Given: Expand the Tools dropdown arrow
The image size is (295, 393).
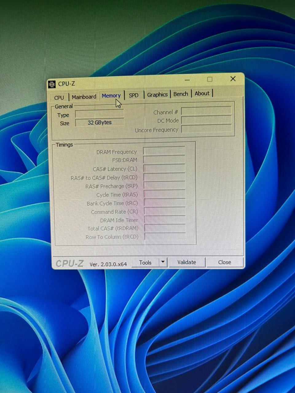Looking at the screenshot, I should click(163, 262).
